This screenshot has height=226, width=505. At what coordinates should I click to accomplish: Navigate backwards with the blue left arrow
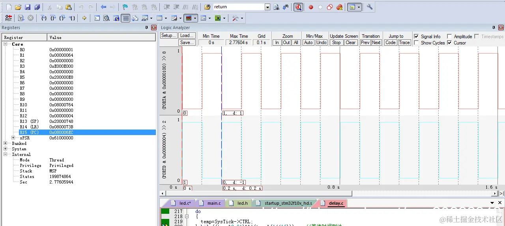[103, 7]
